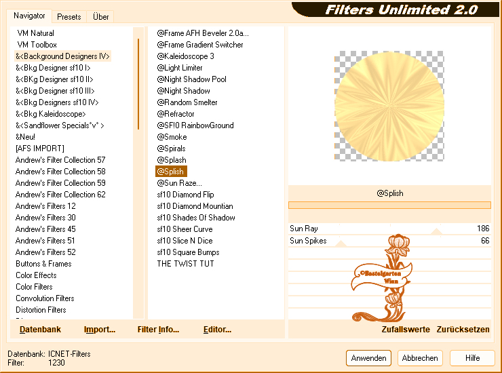The width and height of the screenshot is (502, 373).
Task: Select [AFS IMPORT] category
Action: [40, 149]
